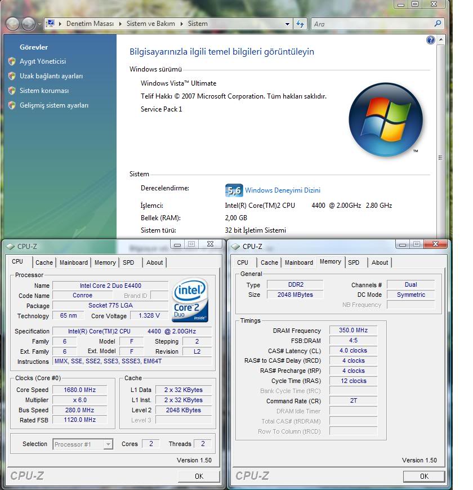473x490 pixels.
Task: Open Mainboard tab in left CPU-Z window
Action: pyautogui.click(x=74, y=262)
